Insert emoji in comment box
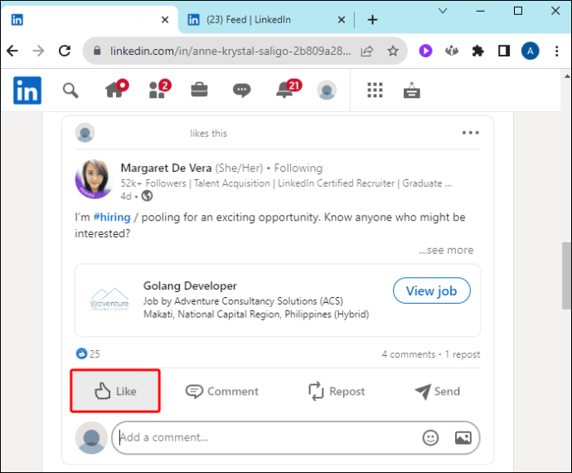Screen dimensions: 572x473 [x=430, y=437]
